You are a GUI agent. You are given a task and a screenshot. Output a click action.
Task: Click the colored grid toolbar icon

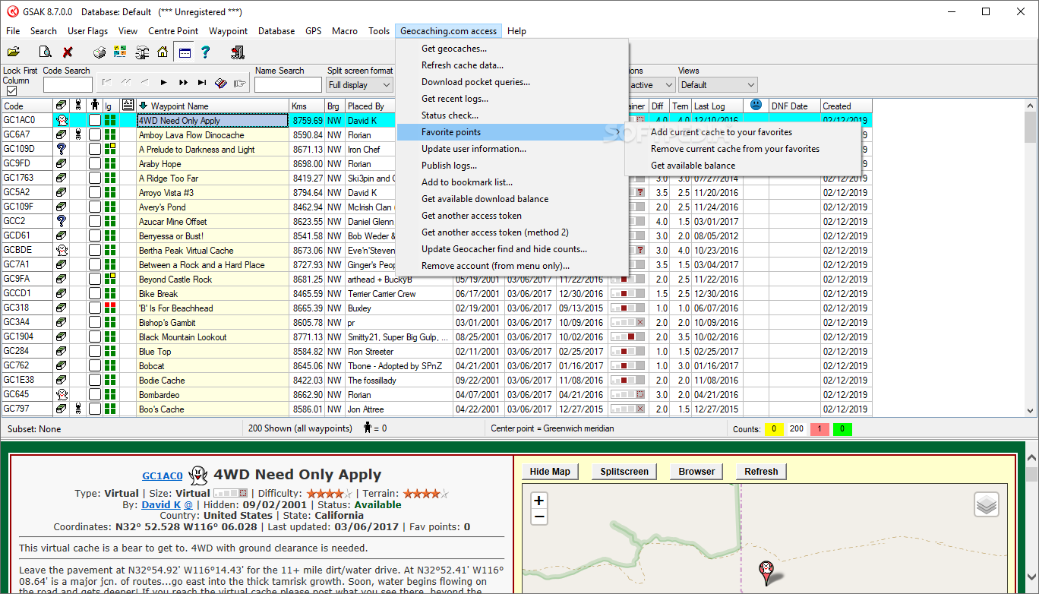point(120,52)
